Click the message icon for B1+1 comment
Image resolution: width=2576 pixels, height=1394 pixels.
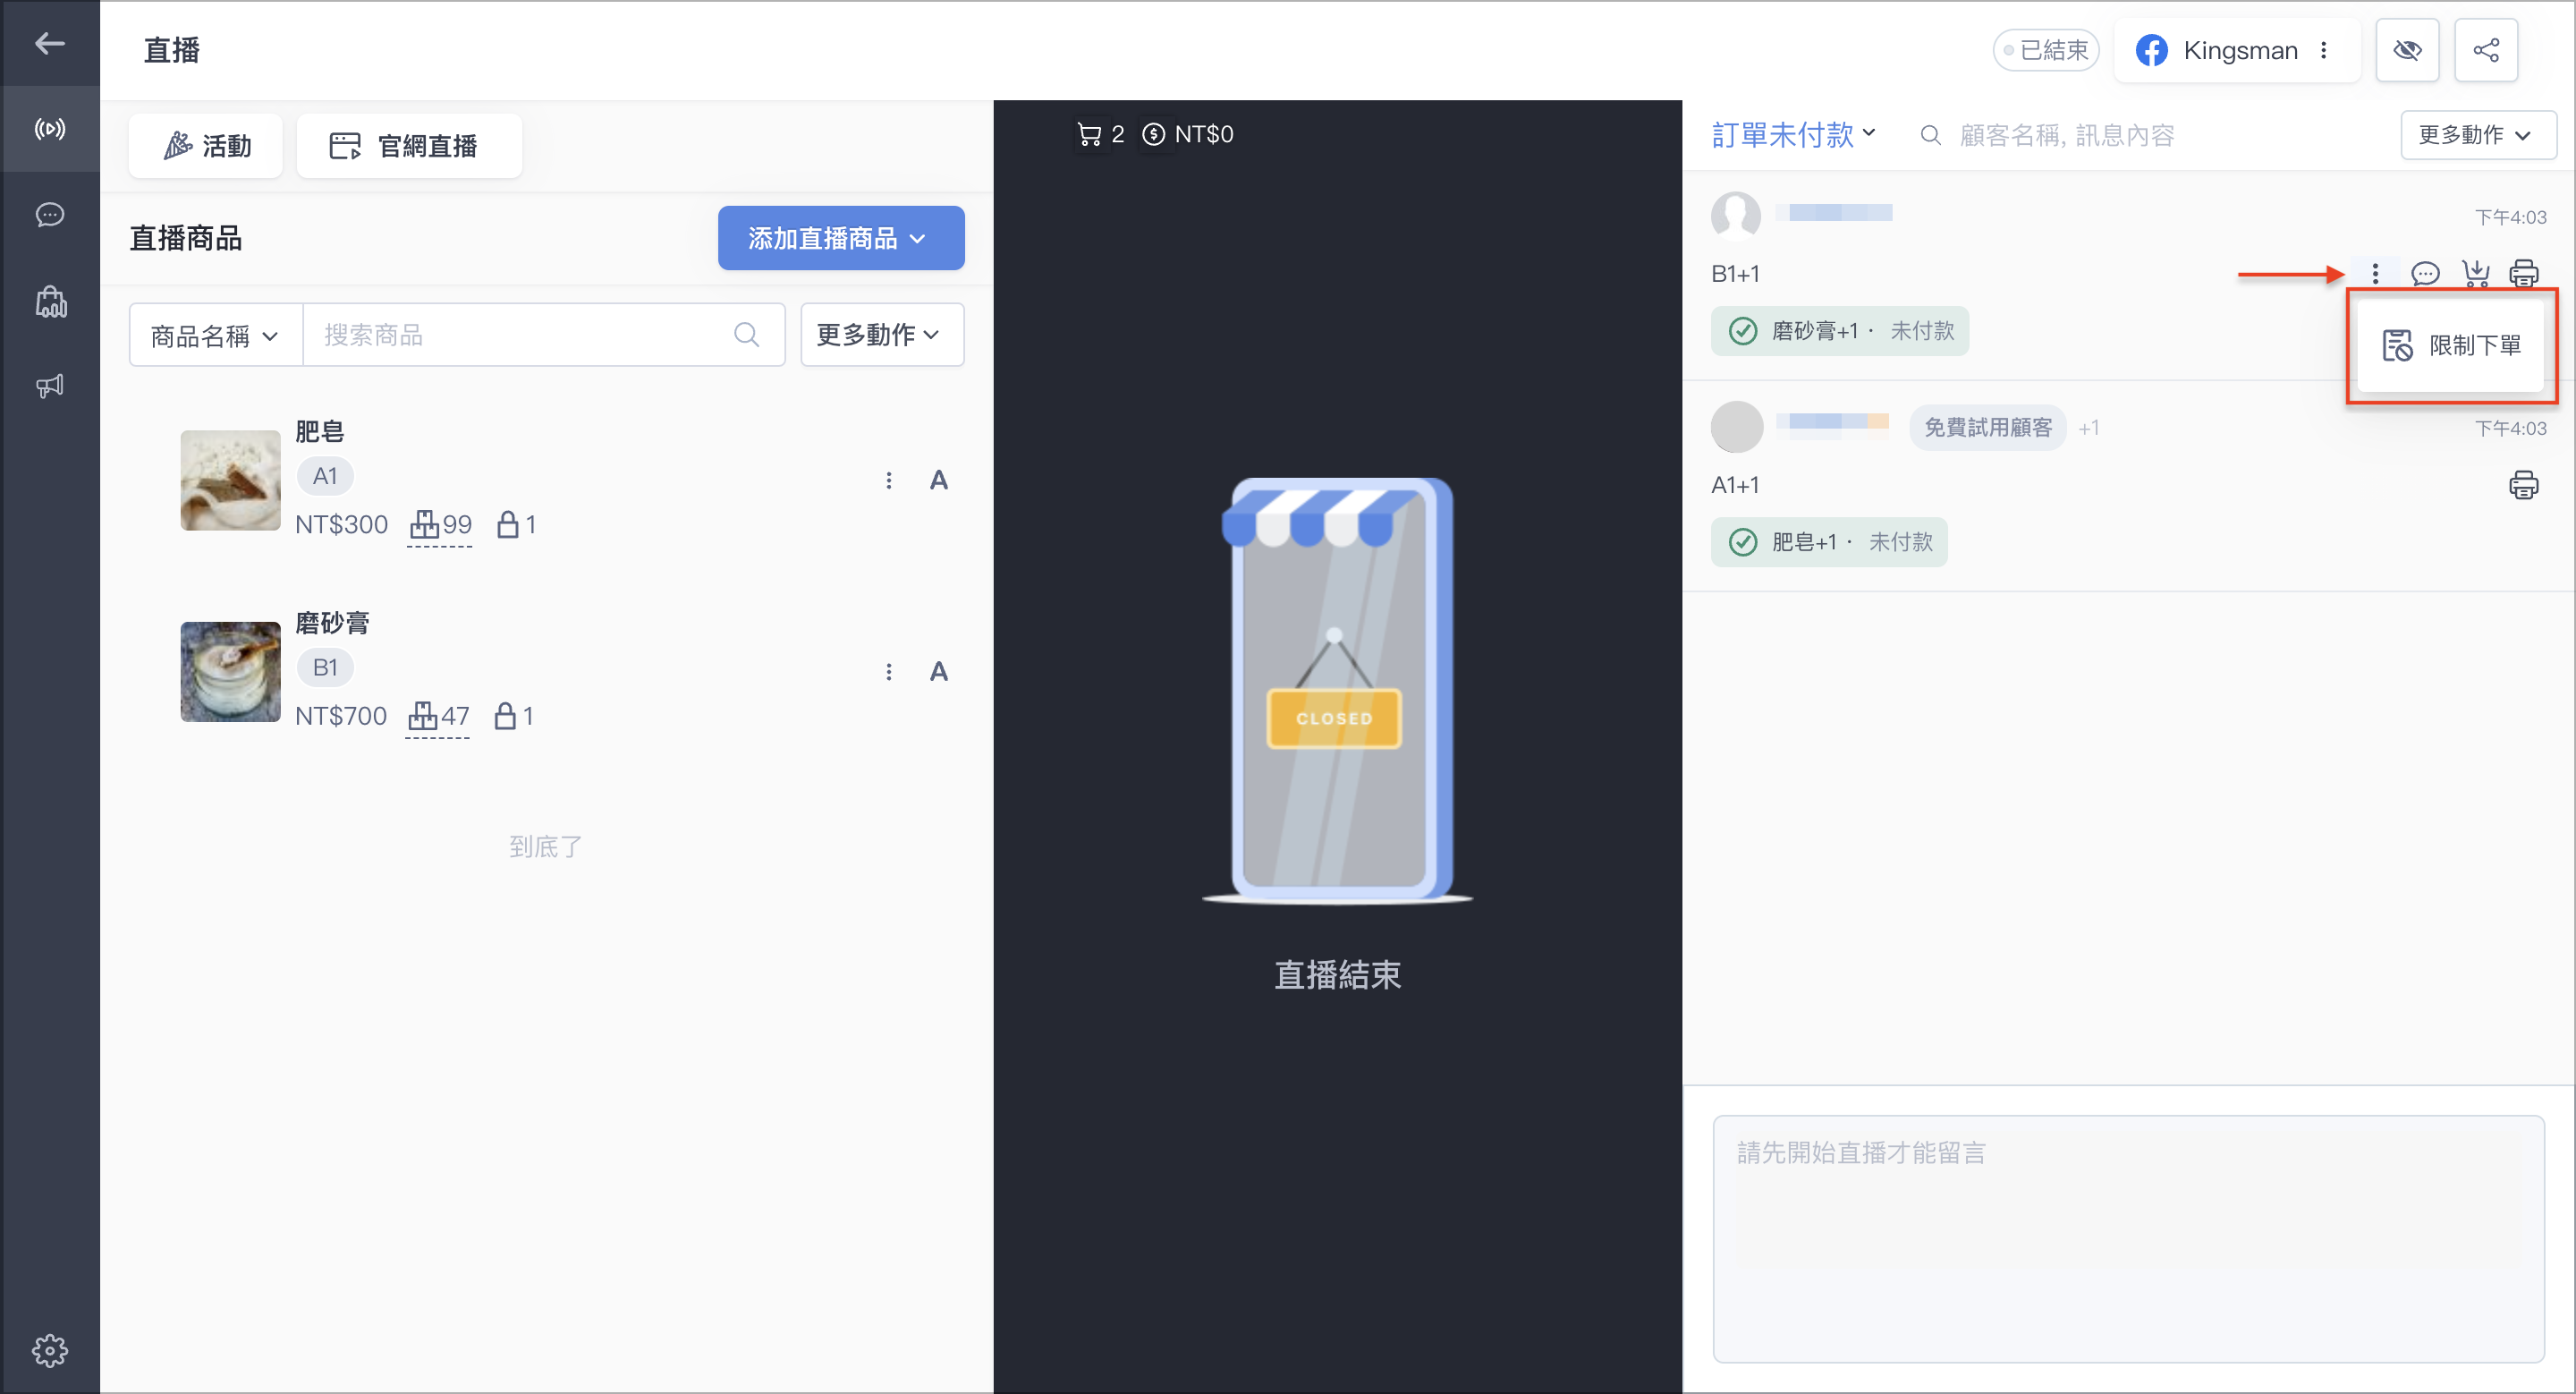(x=2425, y=273)
